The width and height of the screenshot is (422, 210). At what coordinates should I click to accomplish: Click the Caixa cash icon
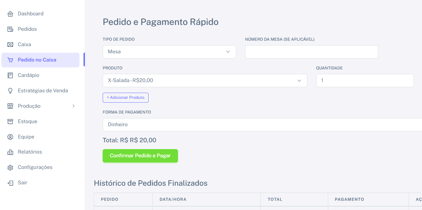10,45
